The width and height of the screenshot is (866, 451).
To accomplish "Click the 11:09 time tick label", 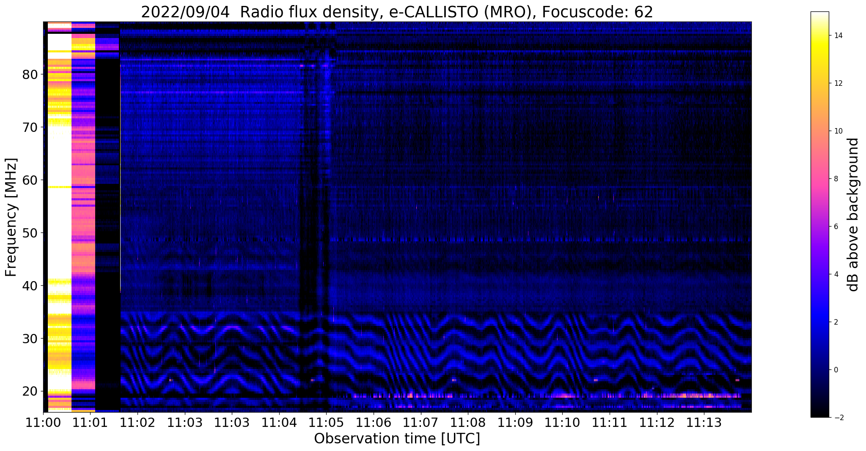I will coord(515,423).
